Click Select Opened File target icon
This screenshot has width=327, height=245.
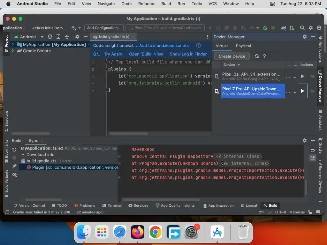point(50,37)
